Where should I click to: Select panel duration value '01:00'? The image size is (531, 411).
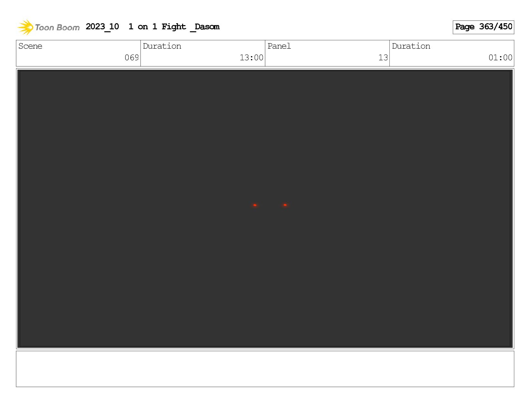tap(500, 58)
